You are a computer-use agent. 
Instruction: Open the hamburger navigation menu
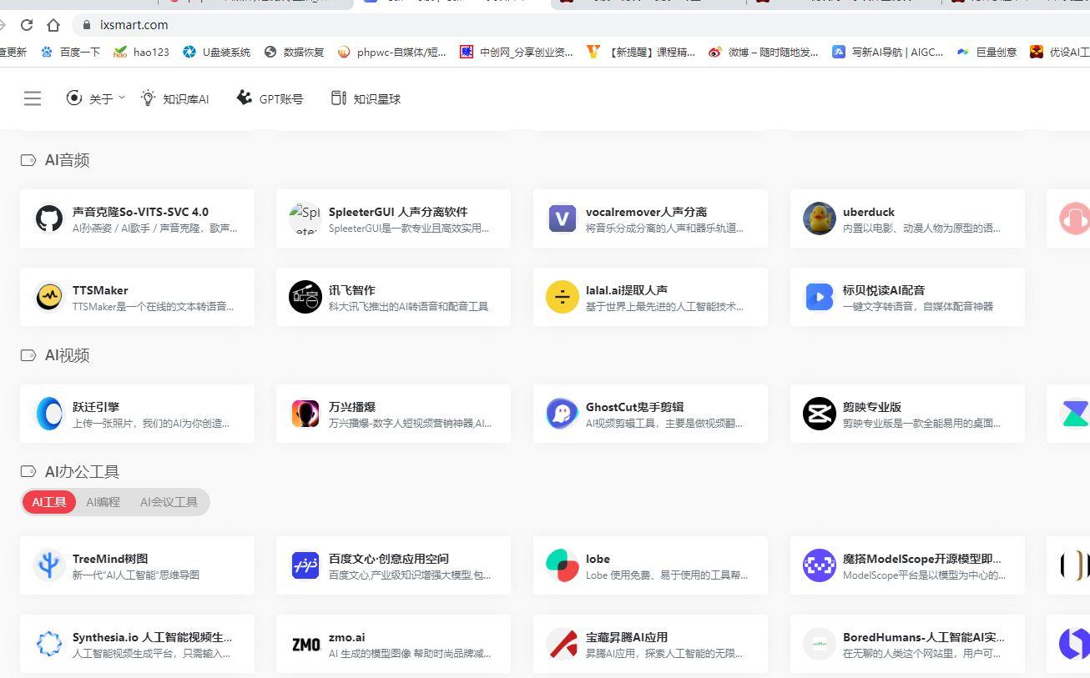coord(32,98)
